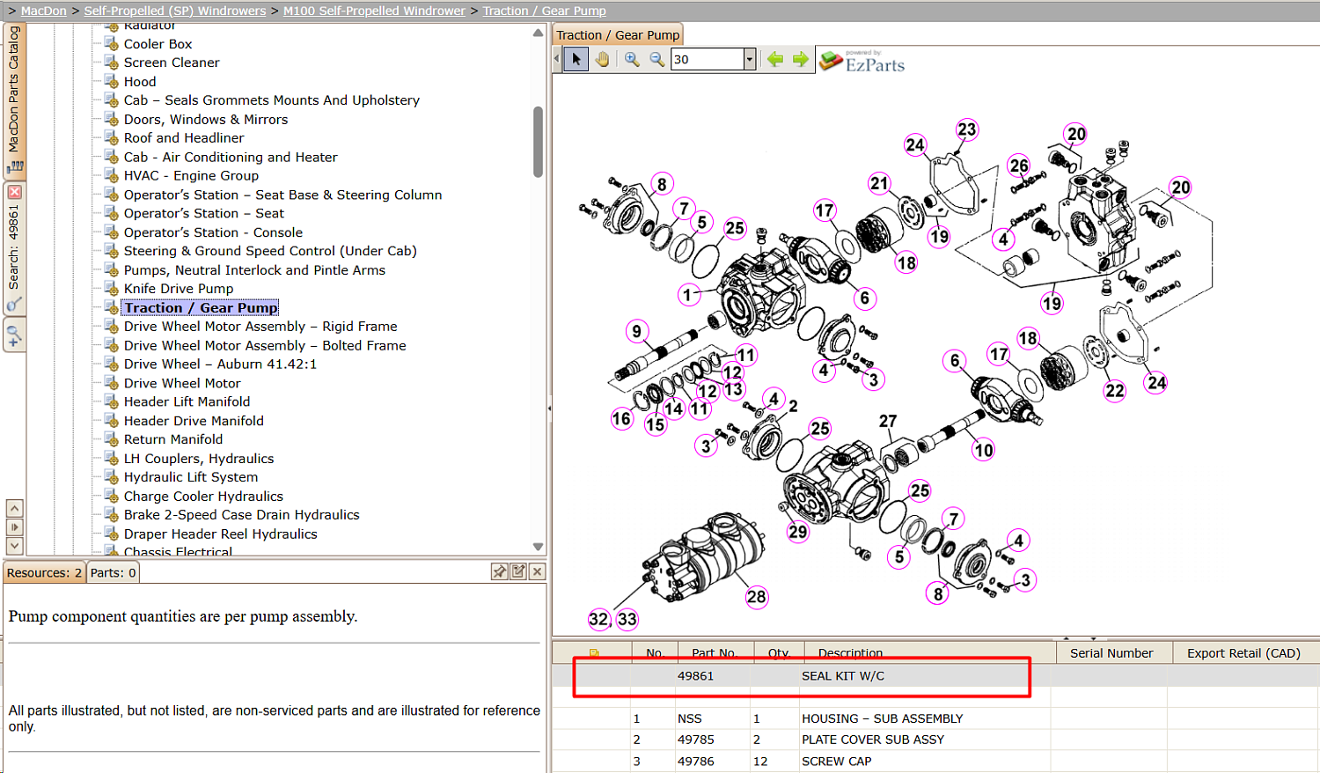1320x773 pixels.
Task: Click the right arrow button in sidebar
Action: pyautogui.click(x=14, y=526)
